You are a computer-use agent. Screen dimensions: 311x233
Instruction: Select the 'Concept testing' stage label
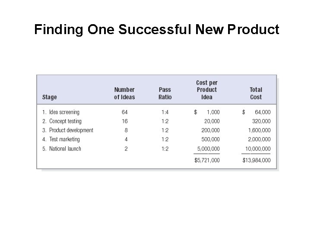pyautogui.click(x=65, y=121)
